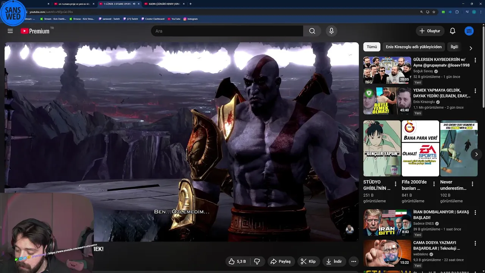Open options for STÜDYO GHİBLİ'NİN short
The height and width of the screenshot is (273, 485).
tap(396, 184)
